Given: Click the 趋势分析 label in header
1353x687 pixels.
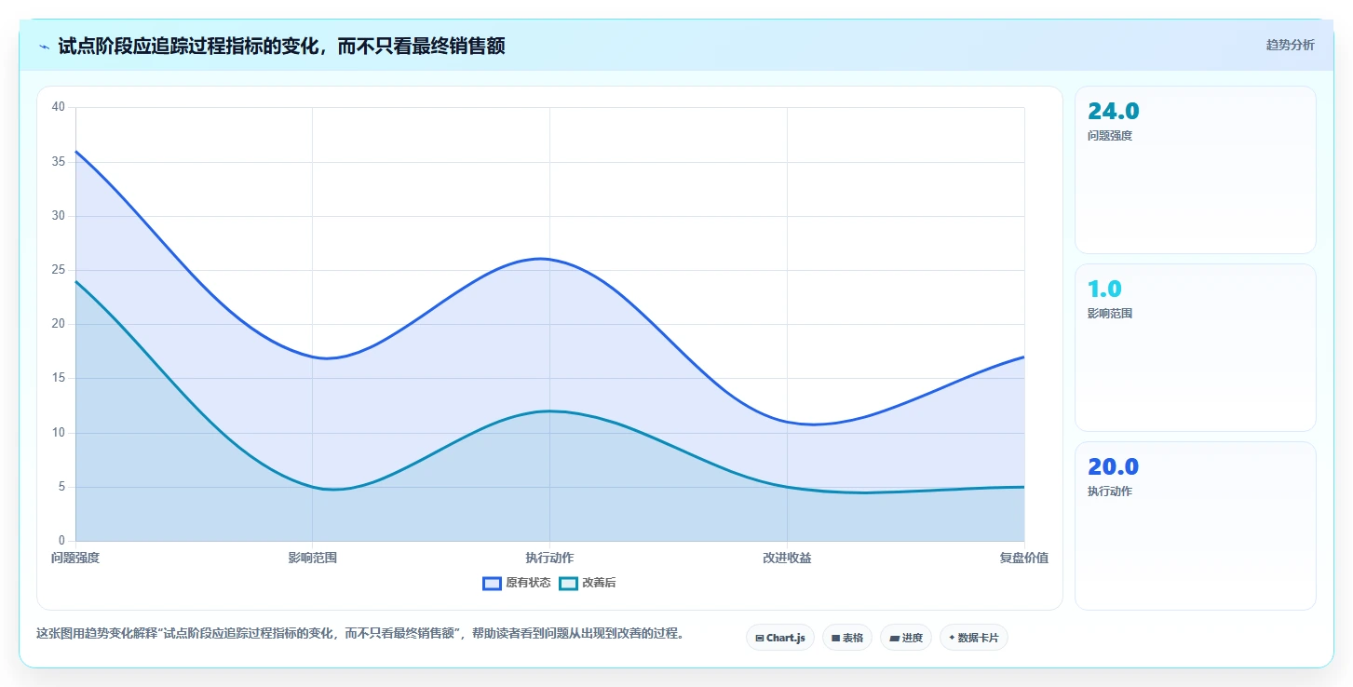Looking at the screenshot, I should click(x=1290, y=45).
